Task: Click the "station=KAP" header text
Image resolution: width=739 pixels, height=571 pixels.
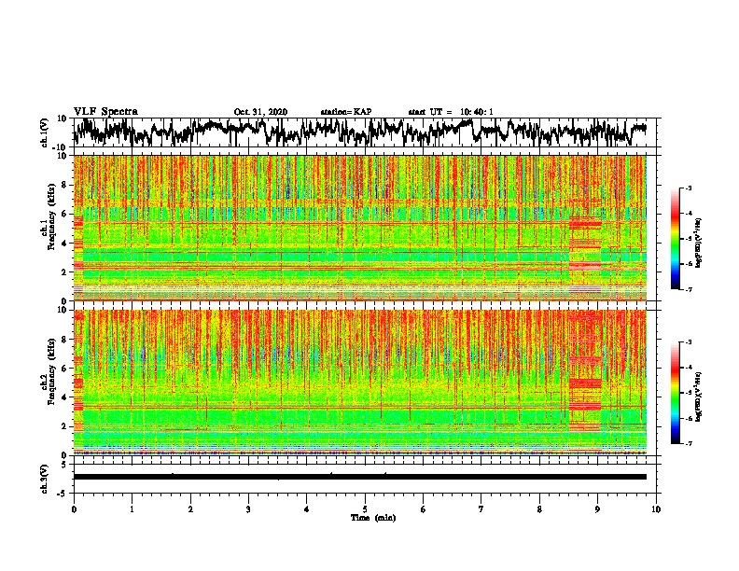Action: [x=345, y=112]
